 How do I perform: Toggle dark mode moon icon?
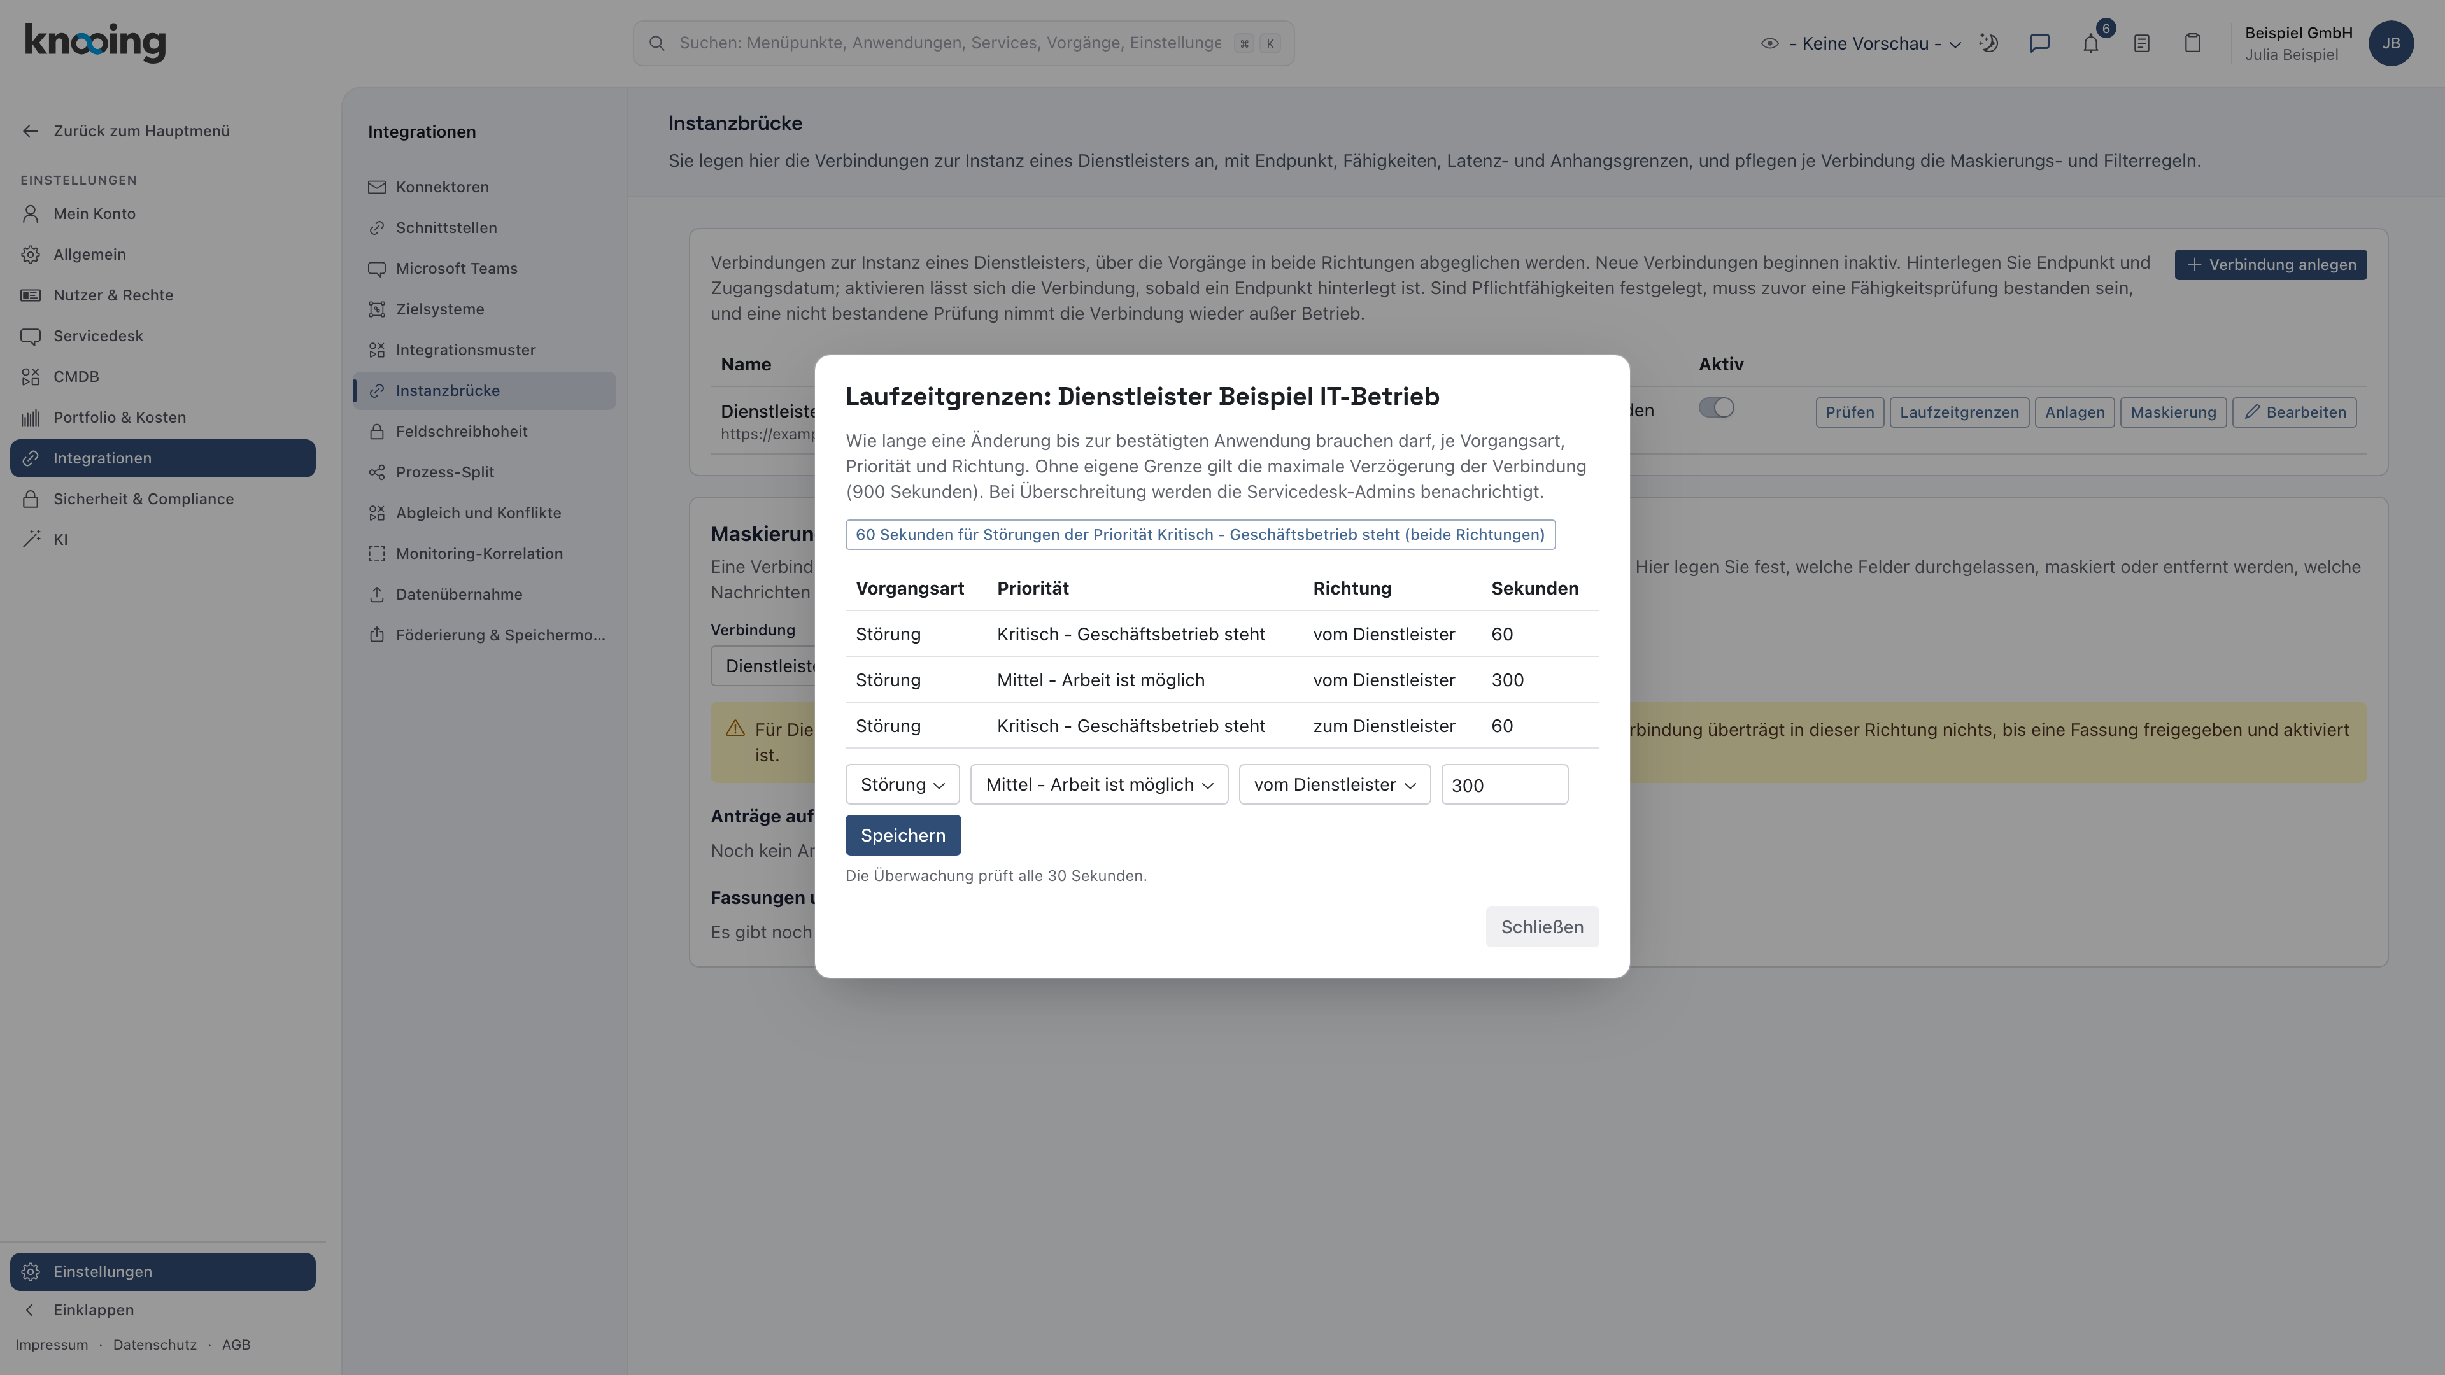point(1988,43)
